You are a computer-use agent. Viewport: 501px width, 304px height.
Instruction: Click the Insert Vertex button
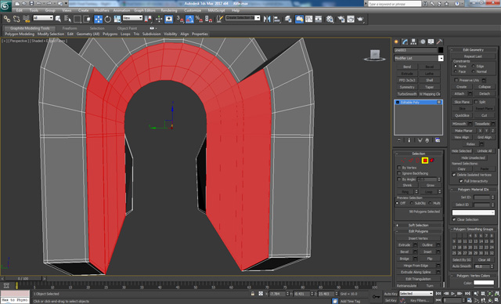[x=418, y=238]
